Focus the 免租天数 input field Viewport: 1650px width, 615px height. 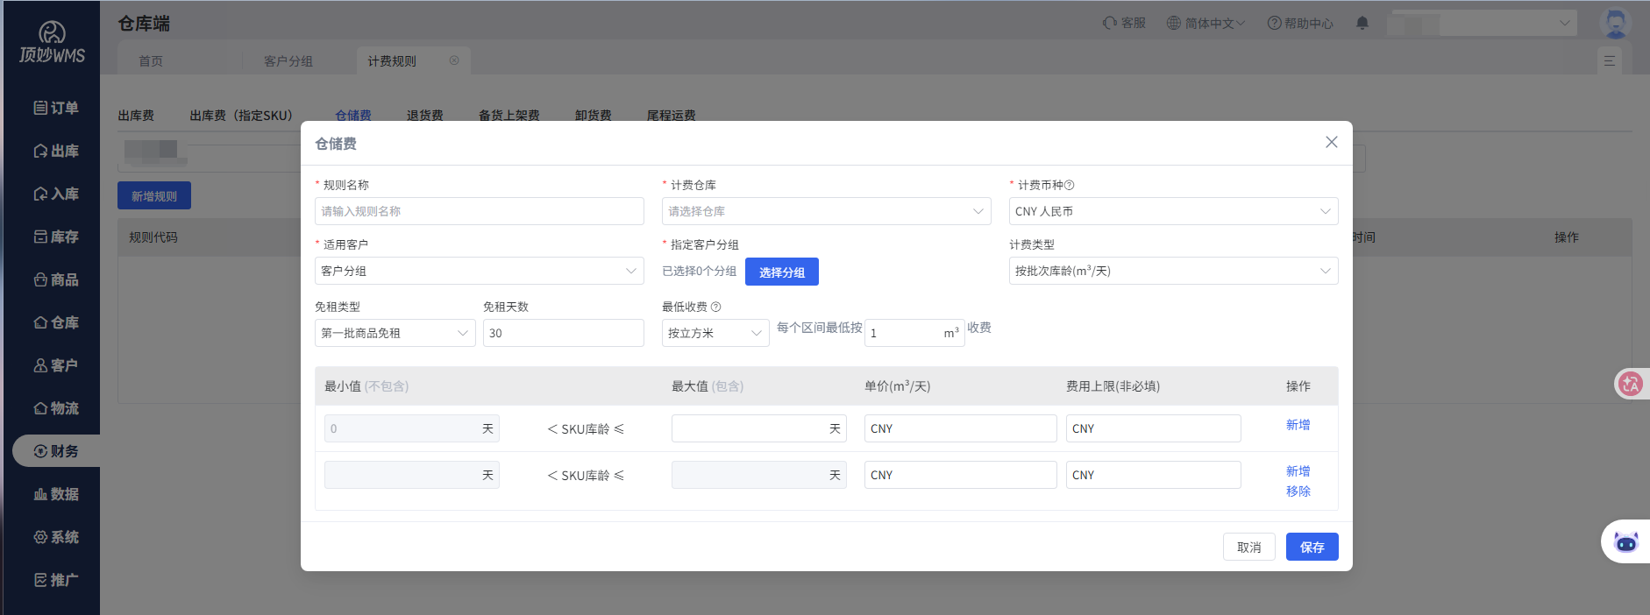click(x=564, y=333)
